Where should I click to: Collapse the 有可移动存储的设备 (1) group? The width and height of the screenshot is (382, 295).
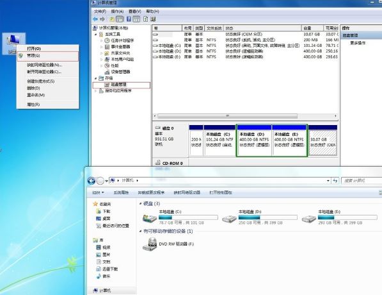tap(140, 231)
